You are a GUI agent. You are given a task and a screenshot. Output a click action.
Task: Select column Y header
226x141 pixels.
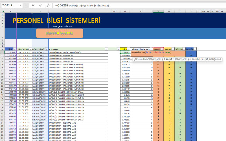click(191, 11)
